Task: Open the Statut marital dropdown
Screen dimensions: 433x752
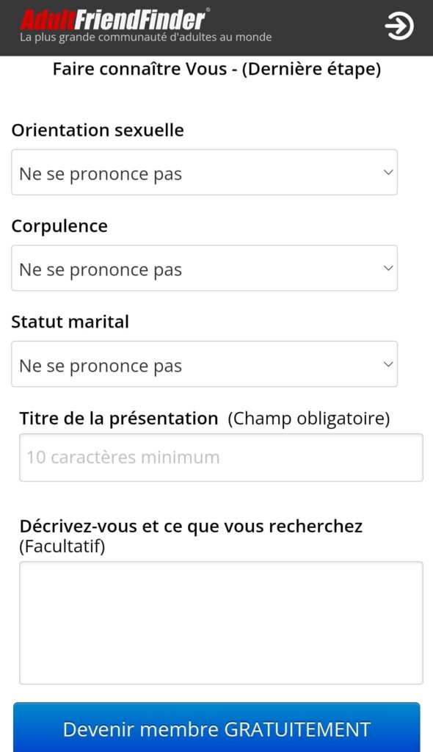Action: 204,364
